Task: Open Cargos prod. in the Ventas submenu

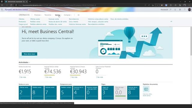Action: (23, 24)
